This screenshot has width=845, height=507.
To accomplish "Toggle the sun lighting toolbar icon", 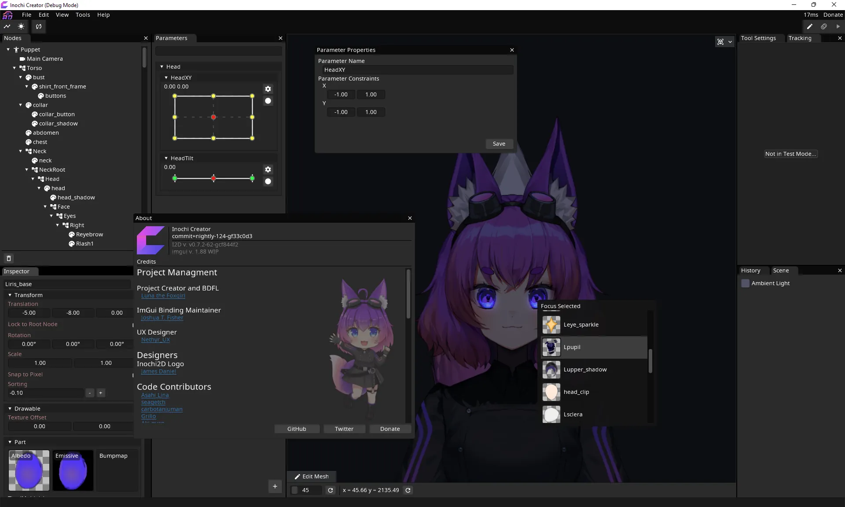I will click(21, 26).
